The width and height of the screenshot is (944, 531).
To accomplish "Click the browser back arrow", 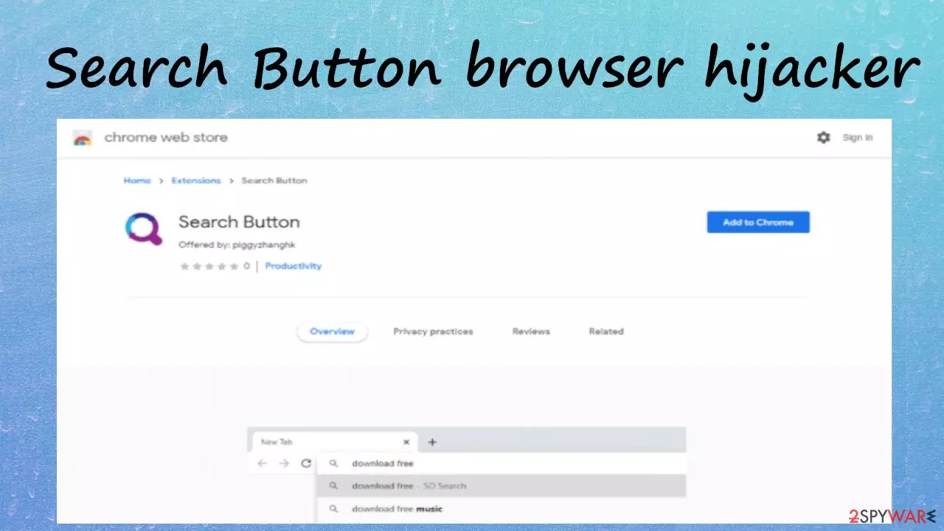I will (262, 463).
